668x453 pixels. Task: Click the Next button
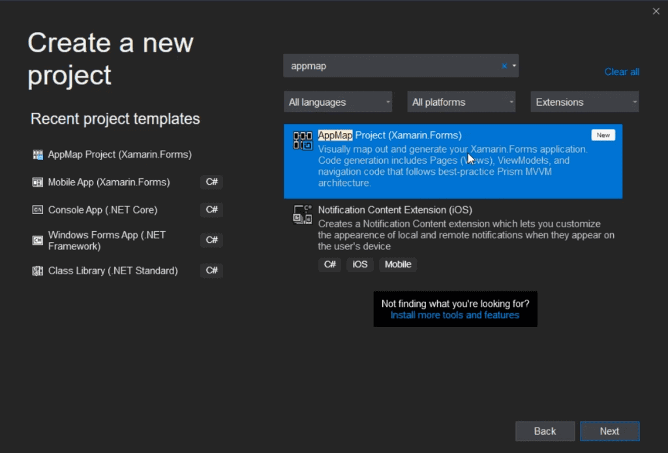point(610,431)
